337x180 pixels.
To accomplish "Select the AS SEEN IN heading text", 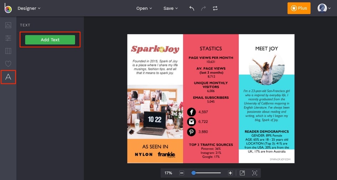I will click(155, 147).
